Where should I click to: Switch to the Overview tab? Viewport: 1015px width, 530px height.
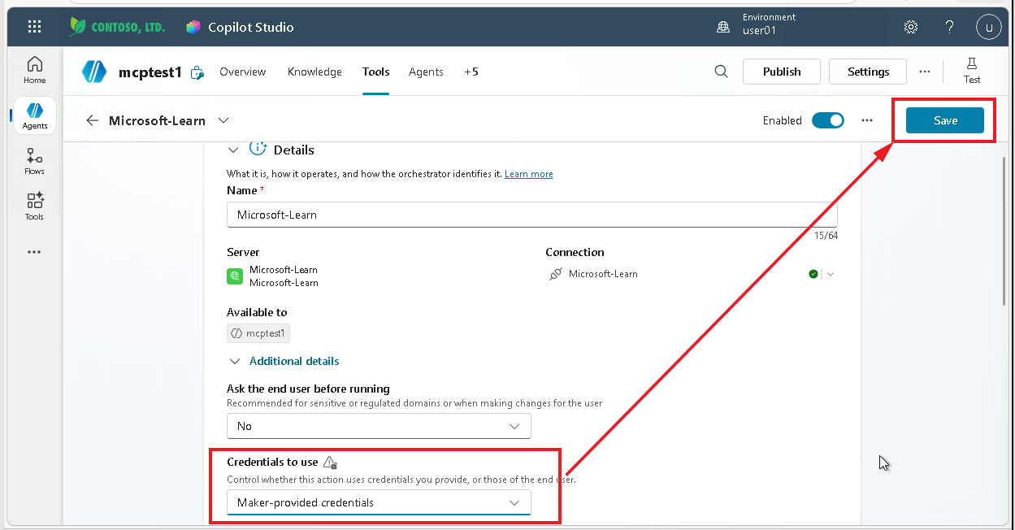[x=243, y=72]
